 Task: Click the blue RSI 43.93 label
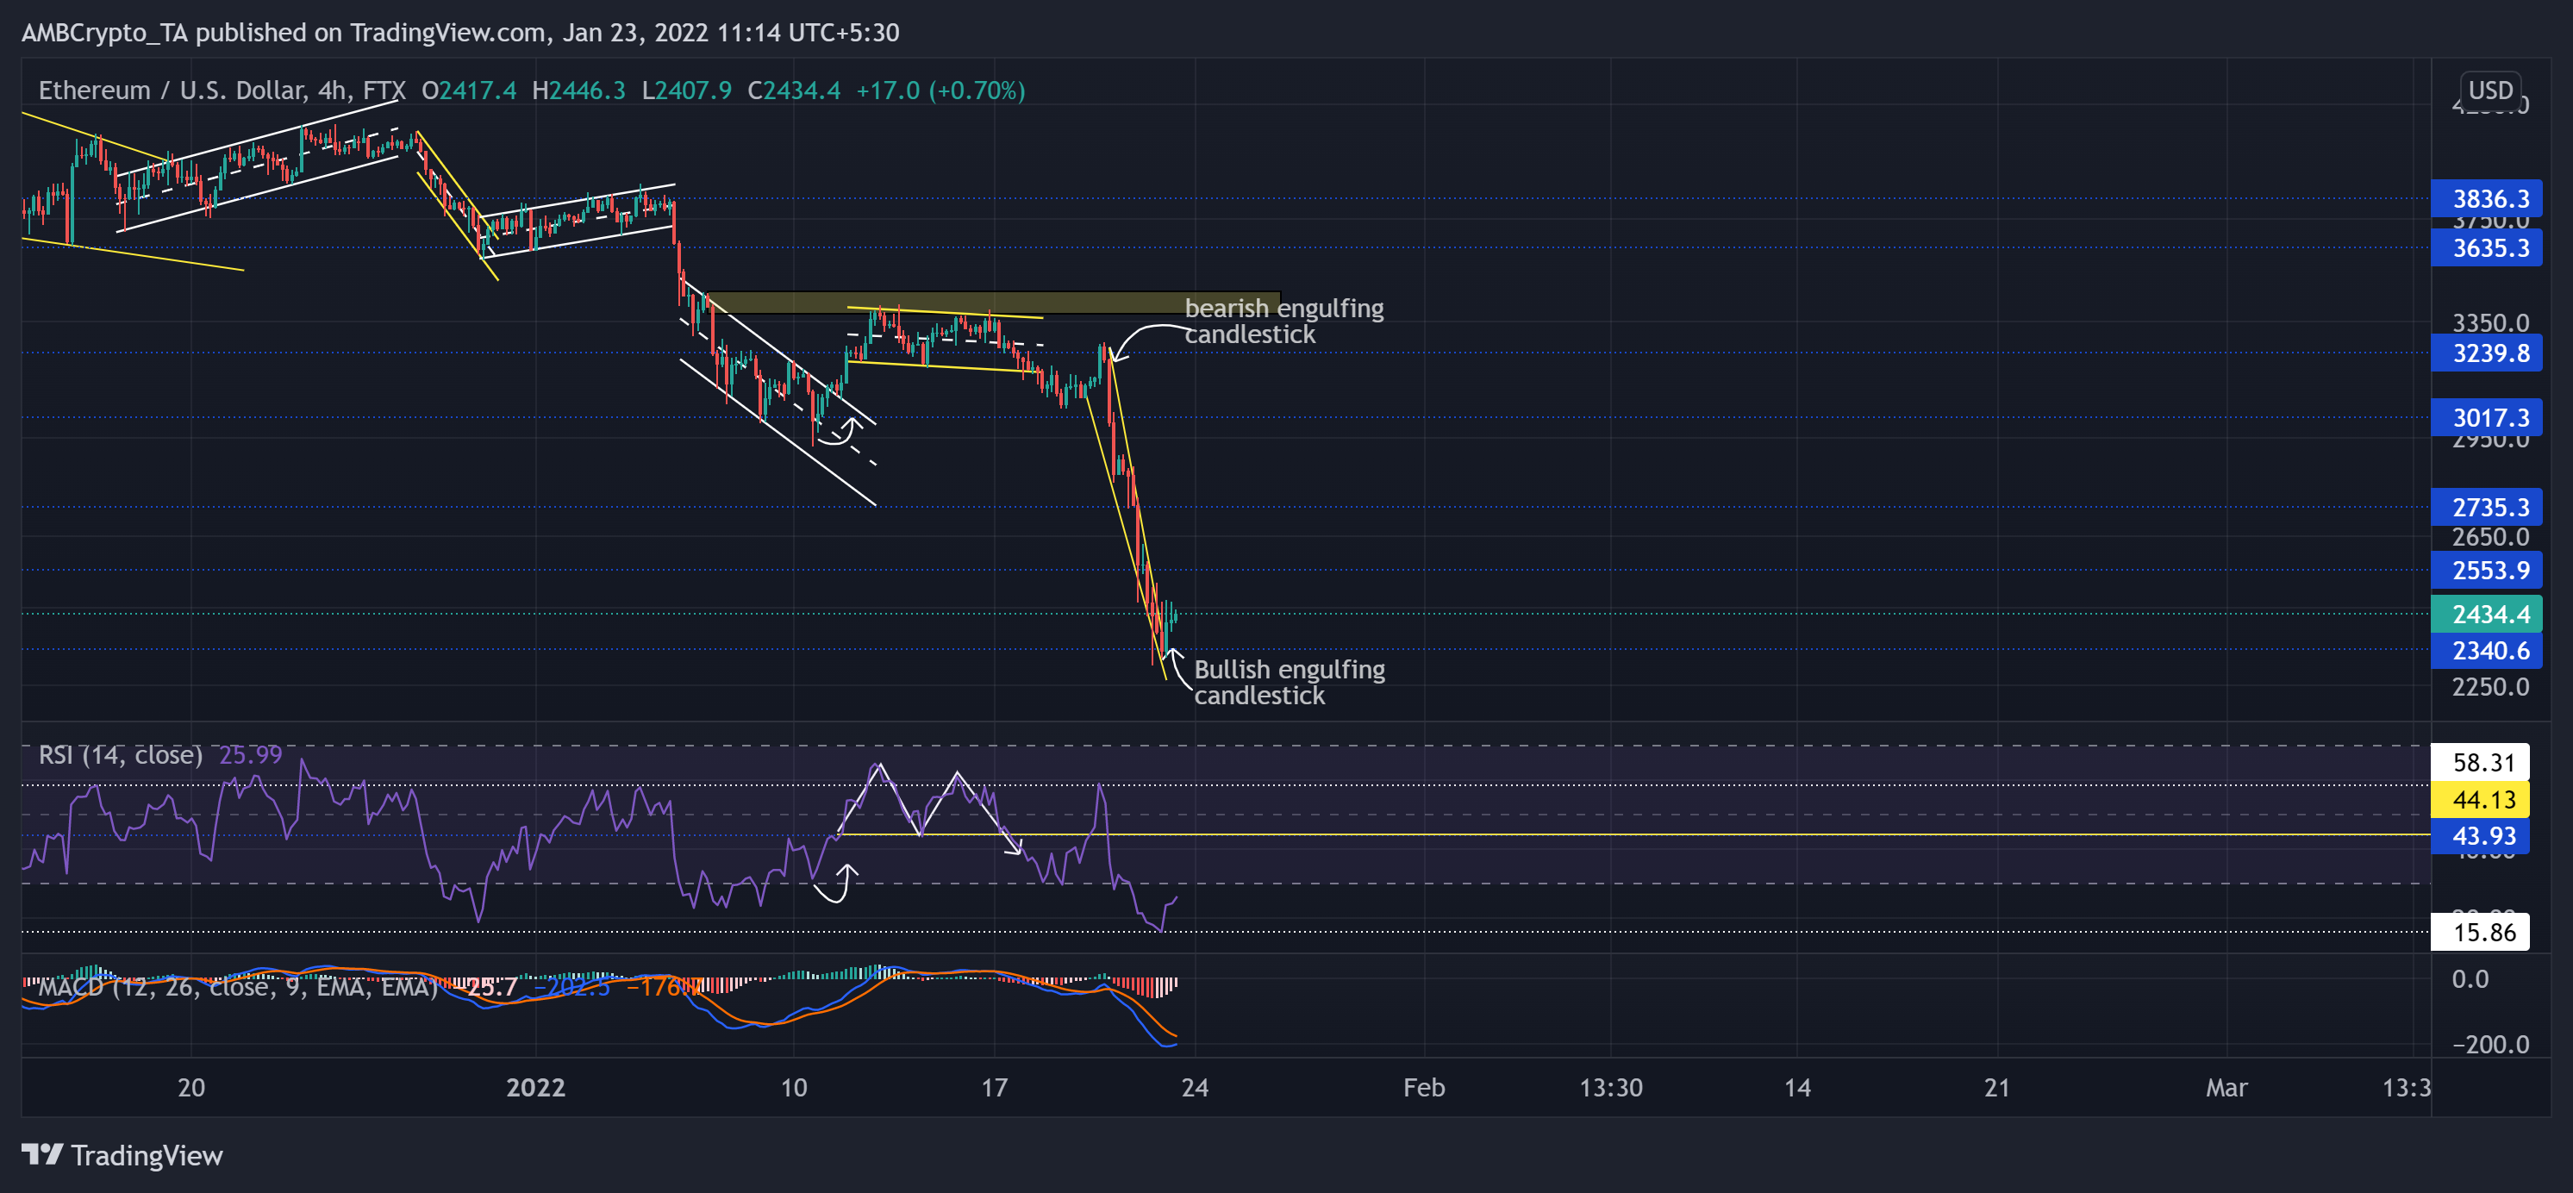[x=2480, y=835]
